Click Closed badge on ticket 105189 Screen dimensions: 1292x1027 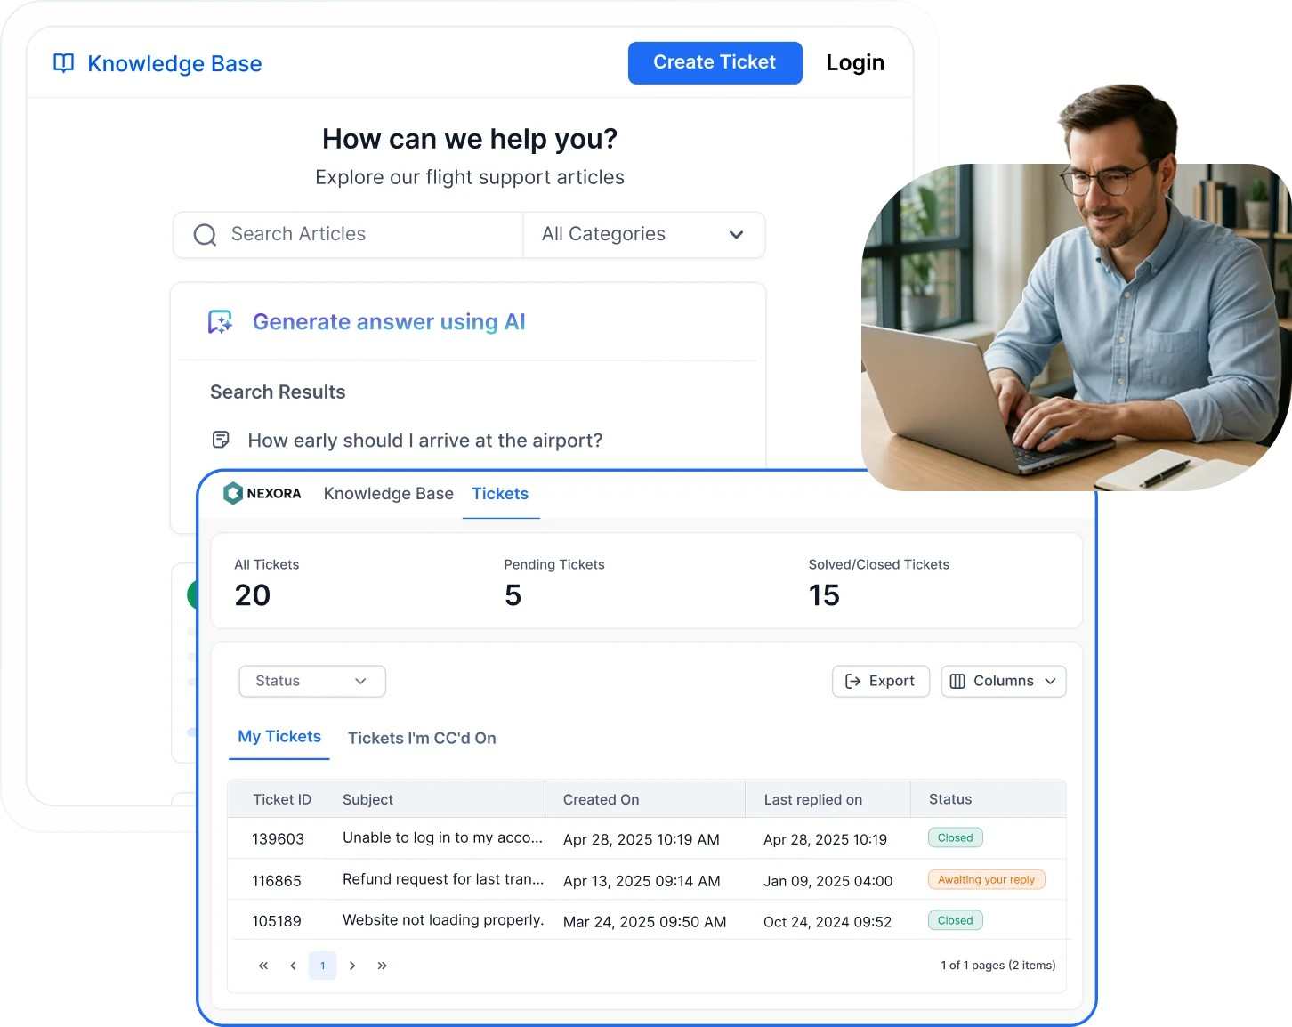955,920
